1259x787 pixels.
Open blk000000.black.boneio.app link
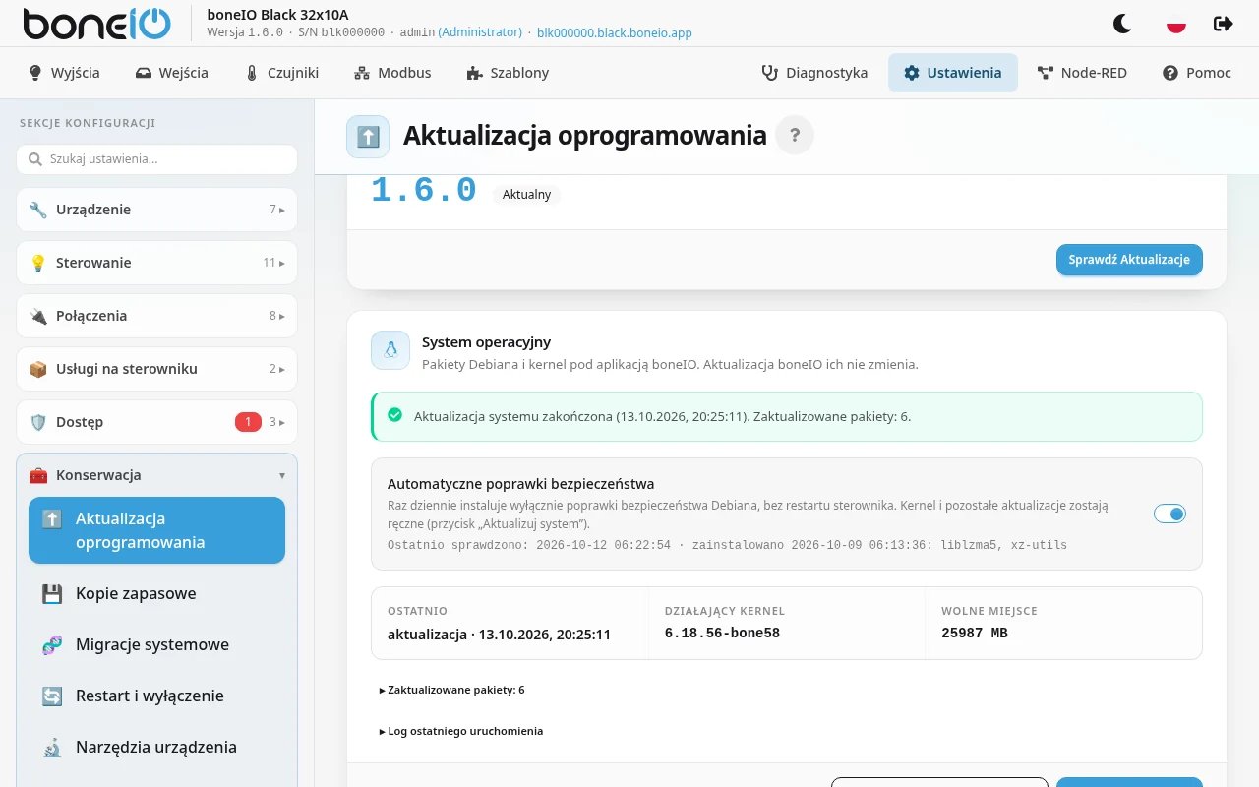[615, 32]
